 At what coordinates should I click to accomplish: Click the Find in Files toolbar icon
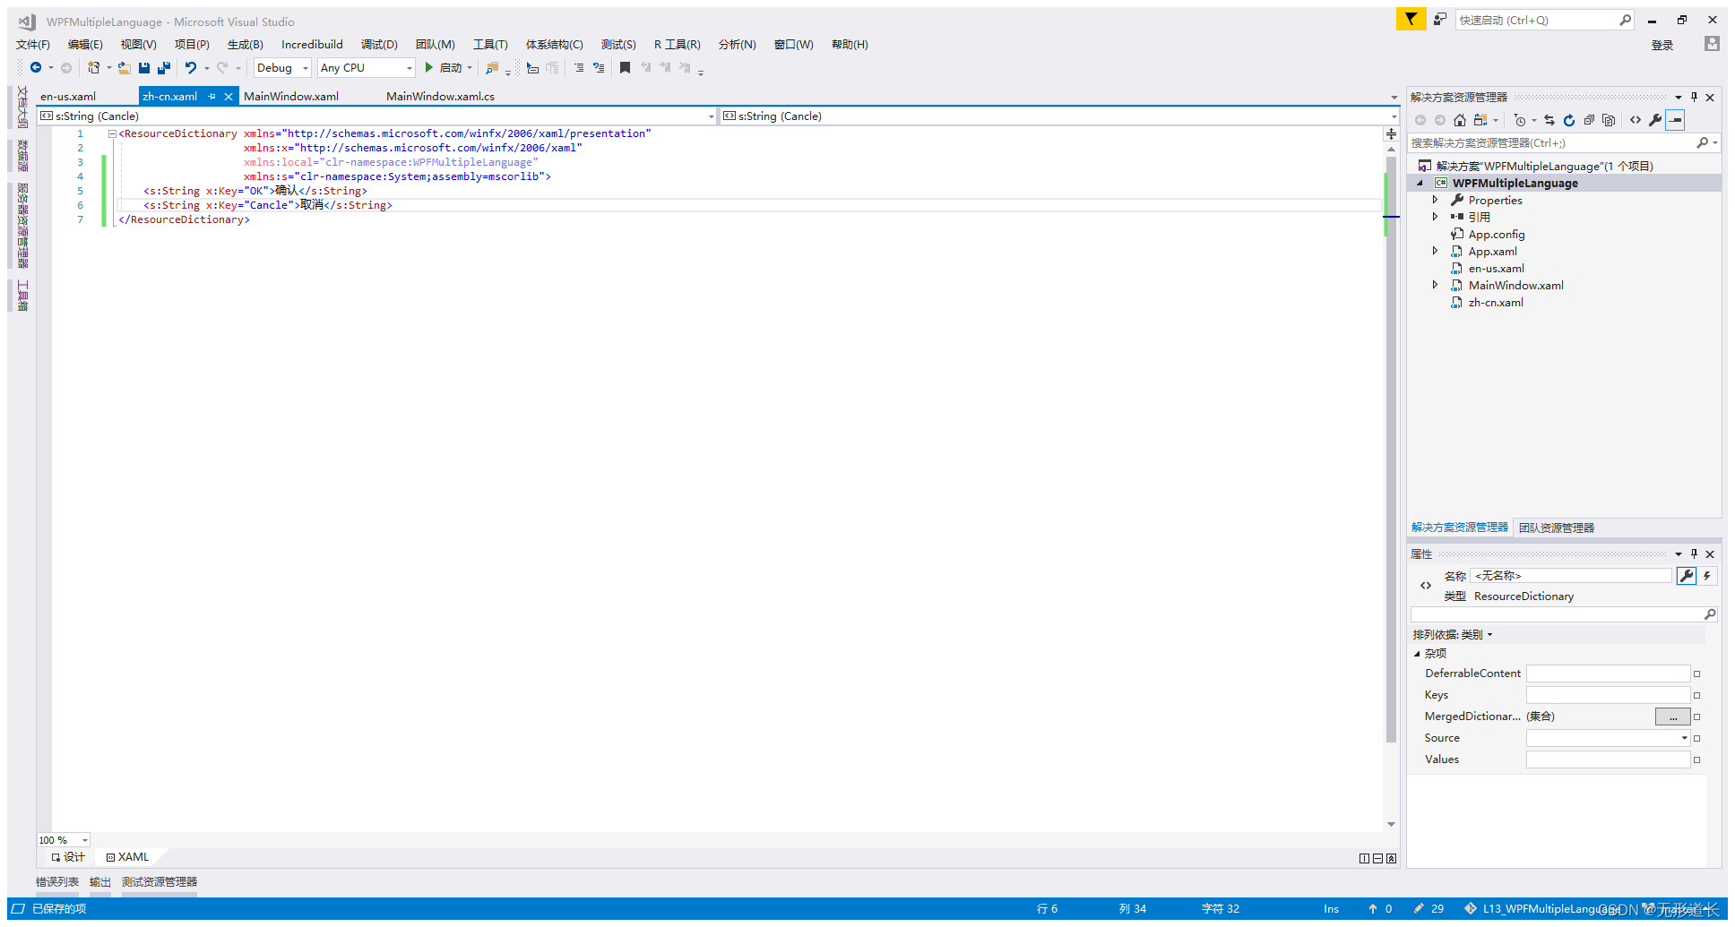[x=492, y=68]
